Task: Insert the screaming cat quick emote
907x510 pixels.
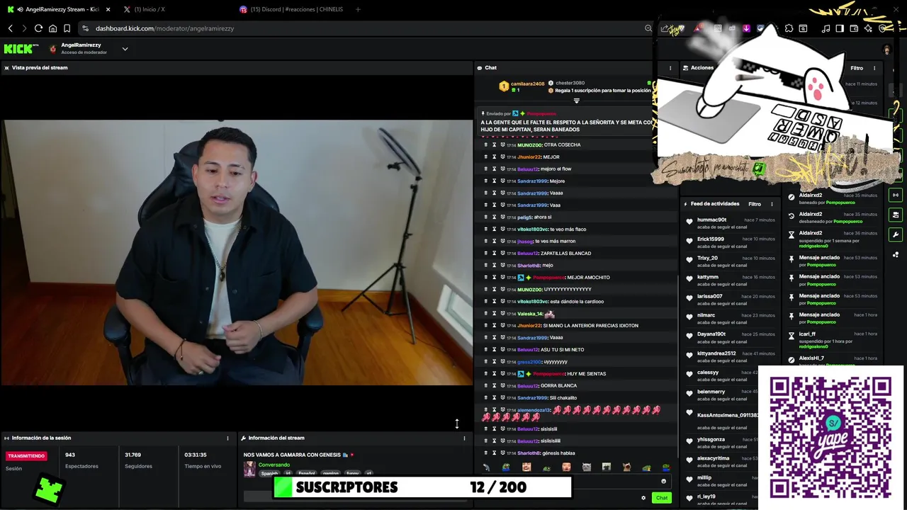Action: coord(626,467)
